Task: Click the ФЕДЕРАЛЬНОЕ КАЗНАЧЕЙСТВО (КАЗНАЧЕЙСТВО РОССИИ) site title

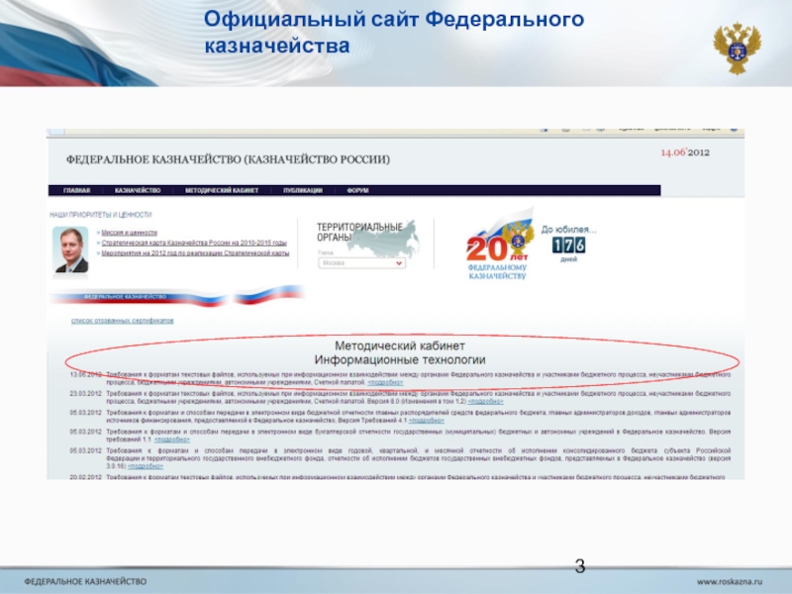Action: 228,159
